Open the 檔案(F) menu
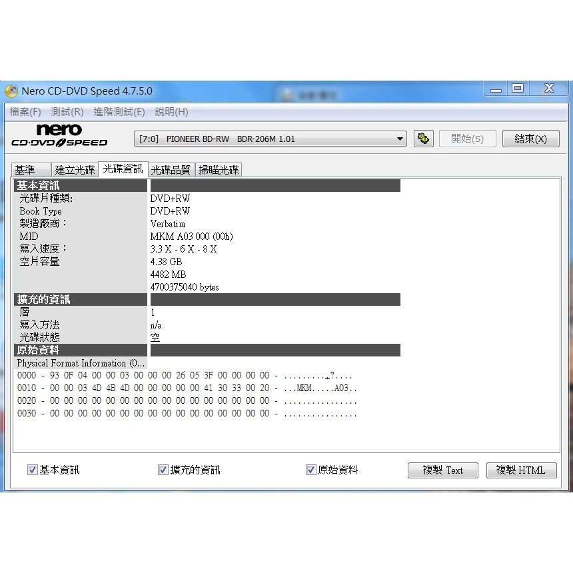573x573 pixels. point(25,112)
